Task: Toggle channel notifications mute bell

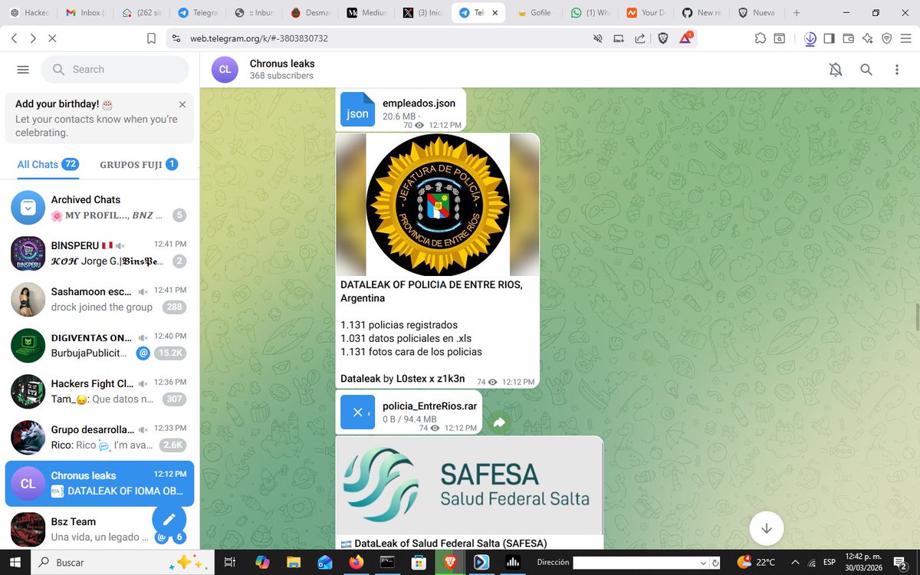Action: click(x=836, y=70)
